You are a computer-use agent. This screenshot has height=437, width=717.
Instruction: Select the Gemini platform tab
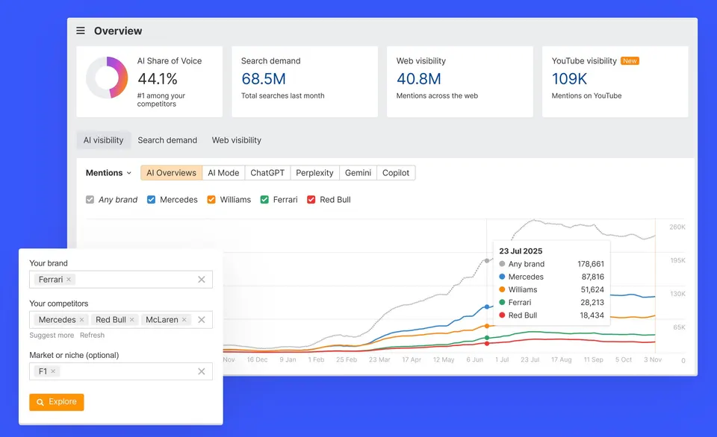click(x=358, y=172)
